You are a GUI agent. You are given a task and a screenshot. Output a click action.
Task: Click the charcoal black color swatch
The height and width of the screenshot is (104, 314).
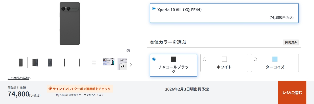tap(173, 59)
